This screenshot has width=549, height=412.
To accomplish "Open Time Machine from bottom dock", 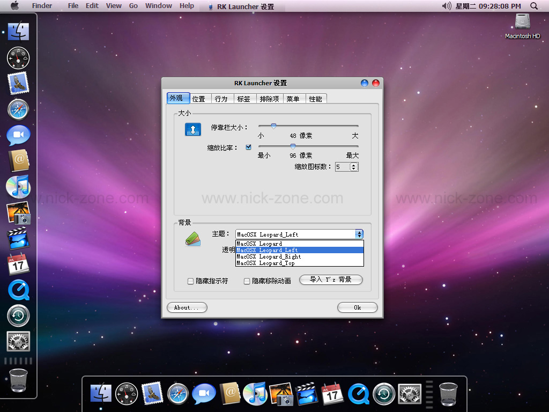I will (x=384, y=394).
